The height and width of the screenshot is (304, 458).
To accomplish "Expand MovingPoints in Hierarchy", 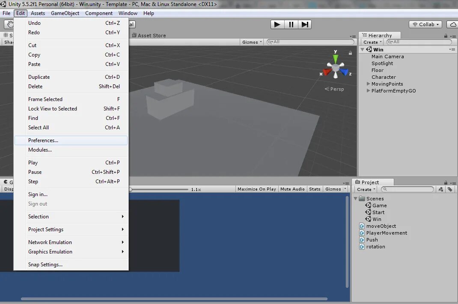I will [369, 83].
